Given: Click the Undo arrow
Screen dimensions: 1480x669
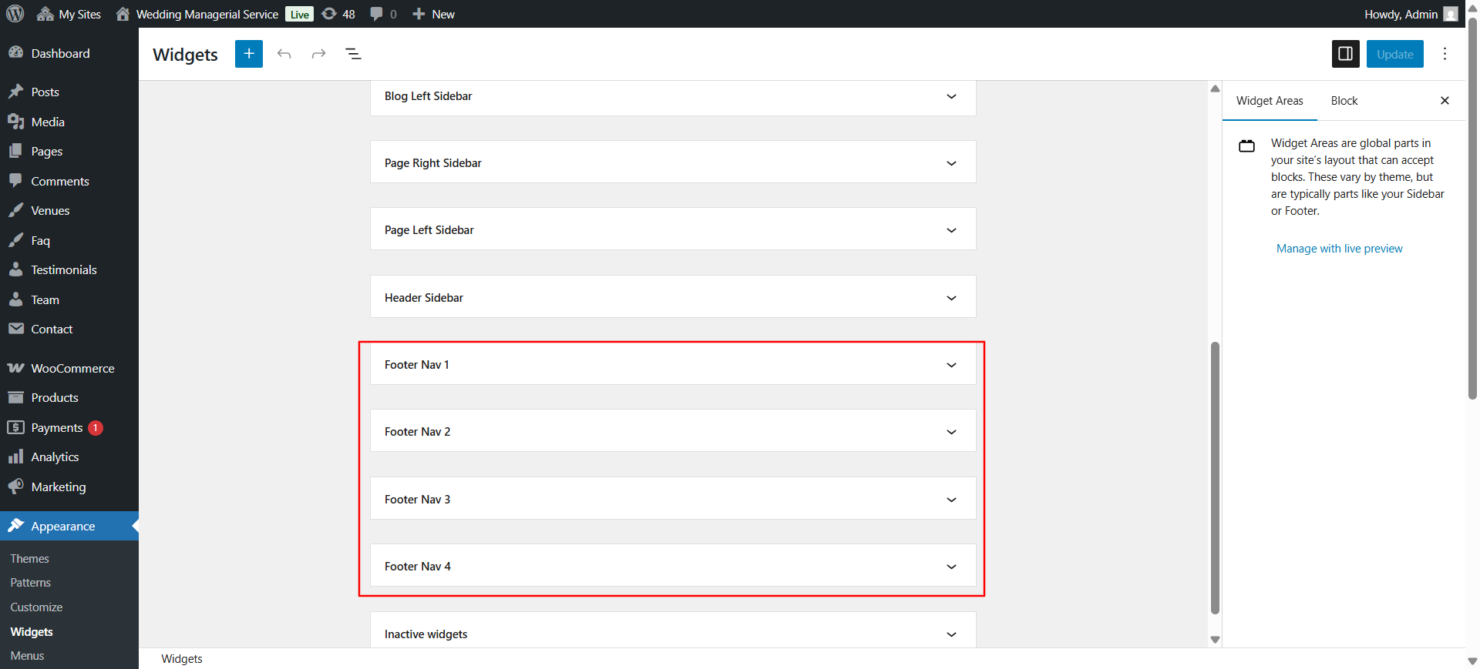Looking at the screenshot, I should pos(284,54).
